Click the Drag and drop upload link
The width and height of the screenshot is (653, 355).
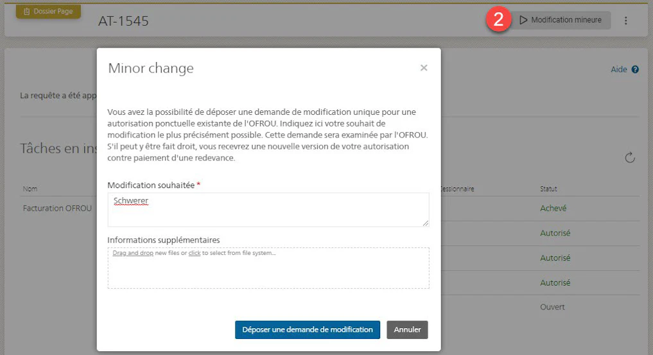click(133, 253)
